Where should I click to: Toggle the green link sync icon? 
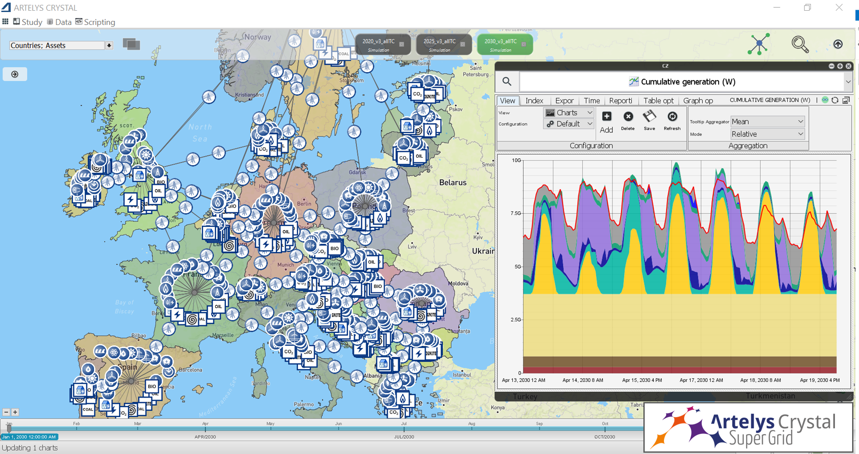825,100
